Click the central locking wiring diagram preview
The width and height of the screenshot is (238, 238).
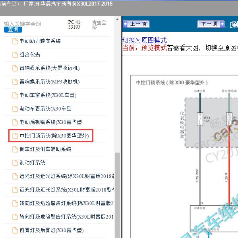click(x=184, y=156)
